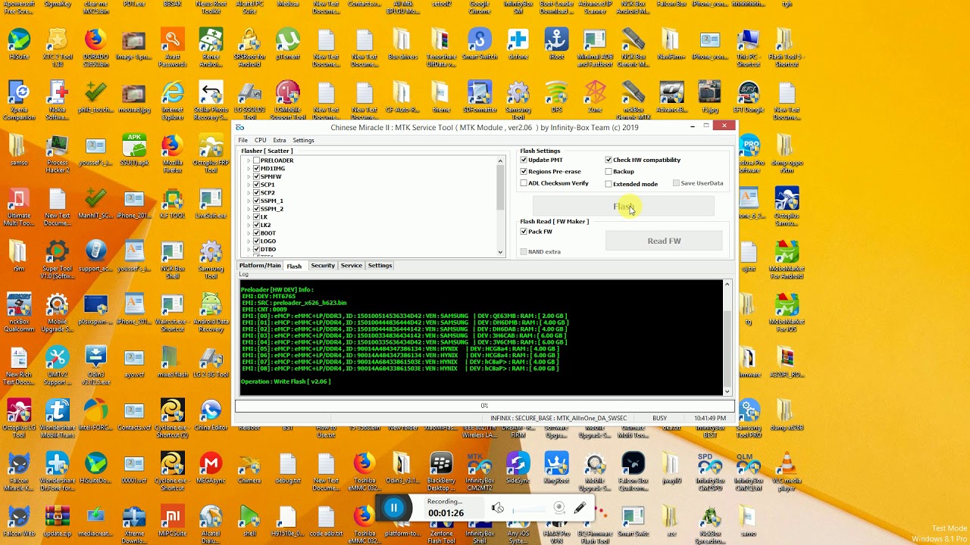Expand the SCP1 tree node

(x=249, y=185)
